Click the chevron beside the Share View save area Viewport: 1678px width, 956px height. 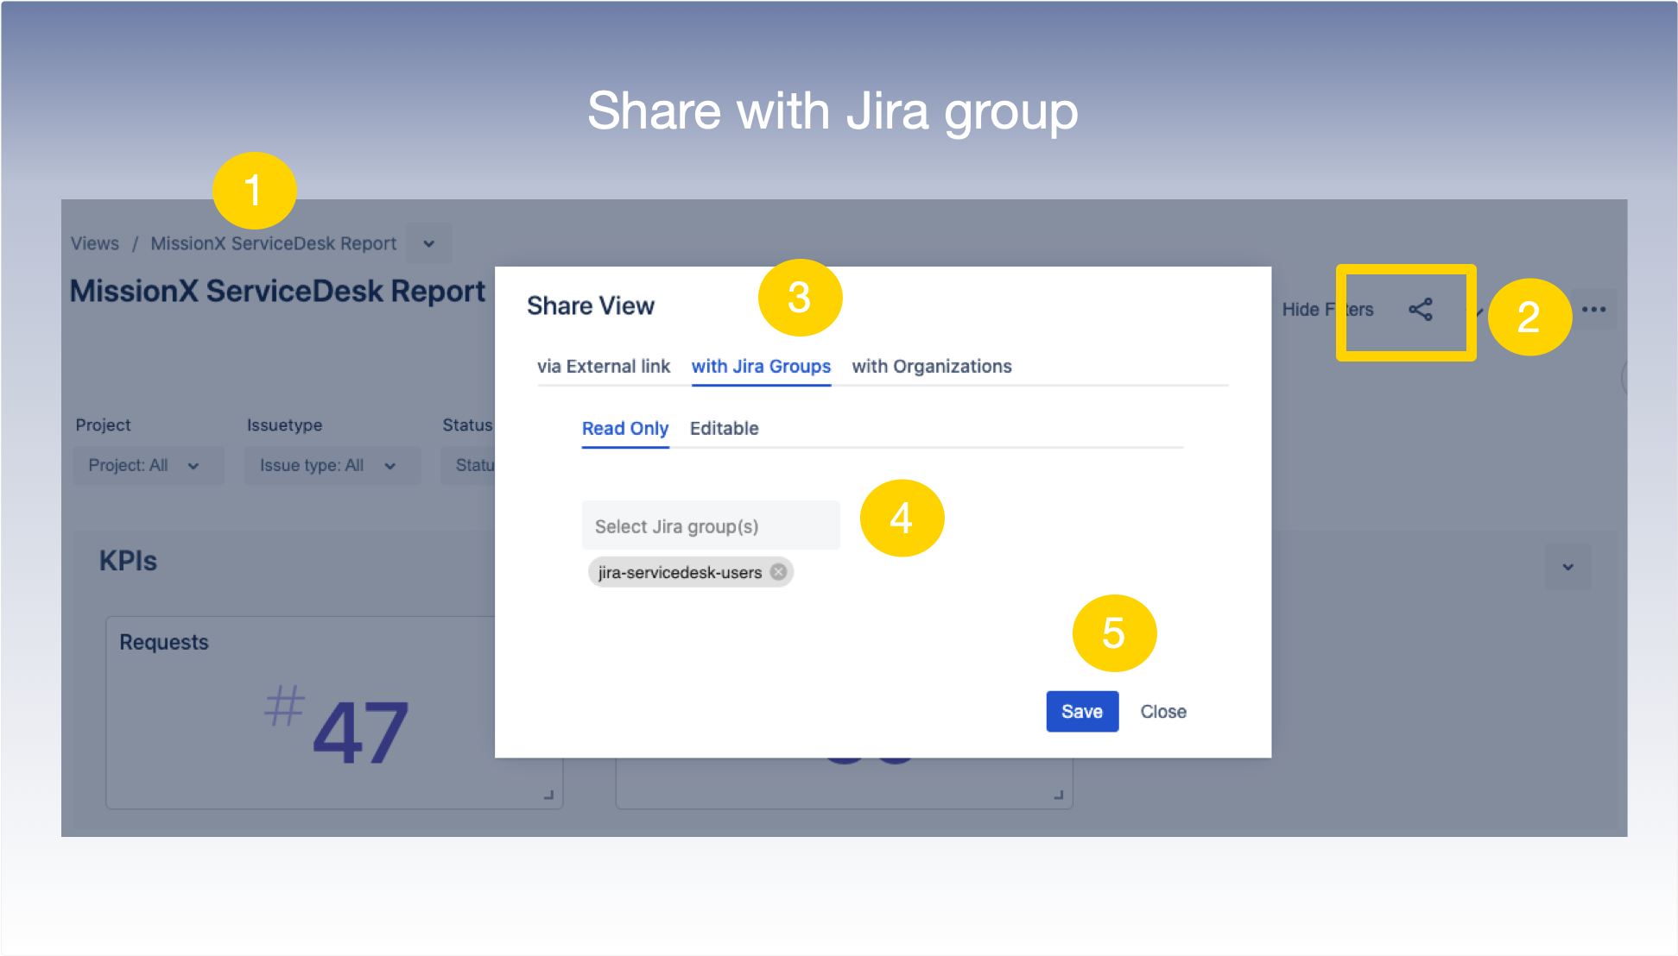pos(1479,312)
